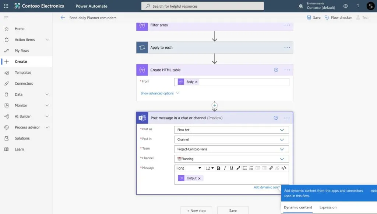Open the Environments picker icon
Screen dimensions: 377x214
(301, 6)
